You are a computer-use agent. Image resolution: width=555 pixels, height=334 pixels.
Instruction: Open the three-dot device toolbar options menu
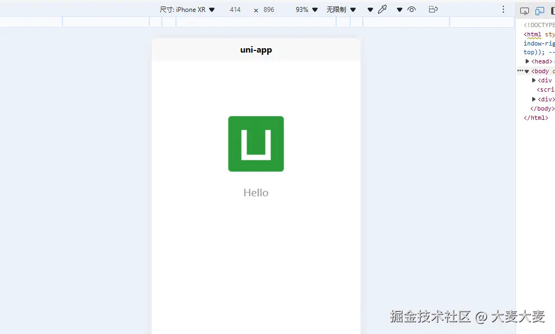point(503,10)
